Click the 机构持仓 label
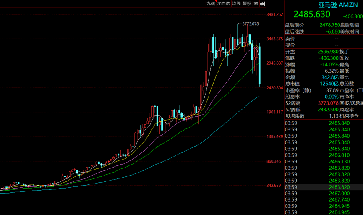 349,116
